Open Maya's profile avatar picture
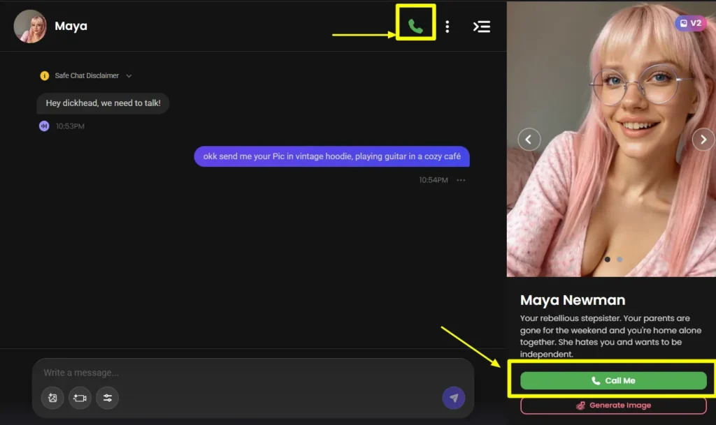The height and width of the screenshot is (425, 716). pos(29,26)
